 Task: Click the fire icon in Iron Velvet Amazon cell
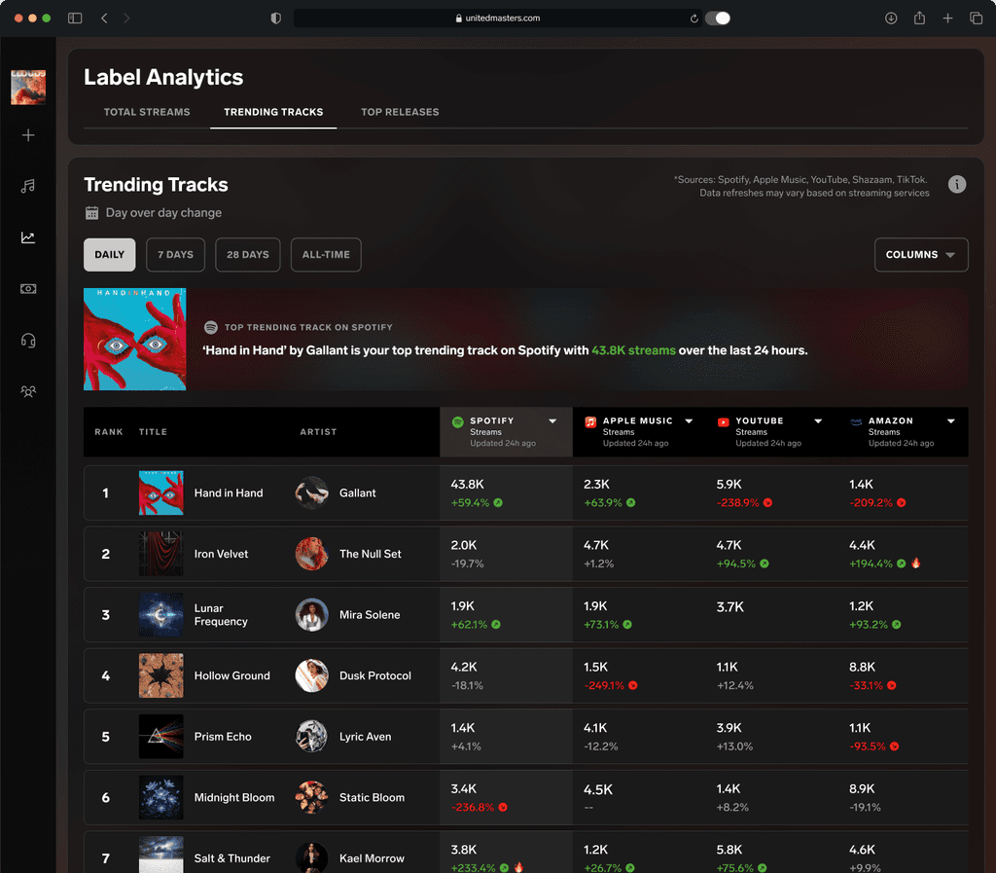tap(915, 563)
